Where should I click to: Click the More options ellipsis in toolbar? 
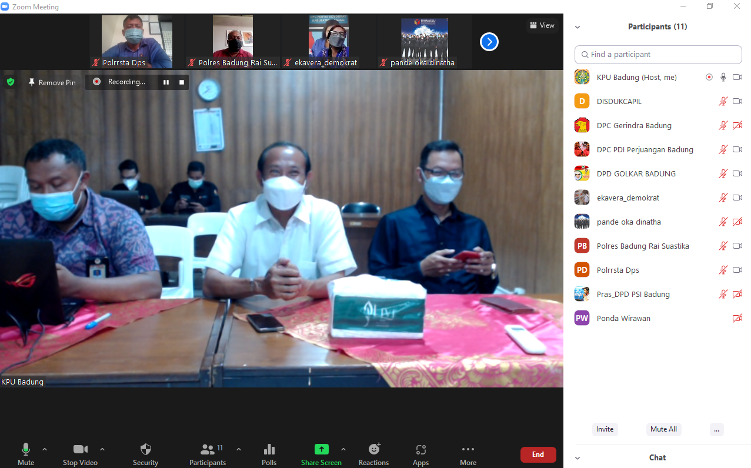tap(468, 450)
